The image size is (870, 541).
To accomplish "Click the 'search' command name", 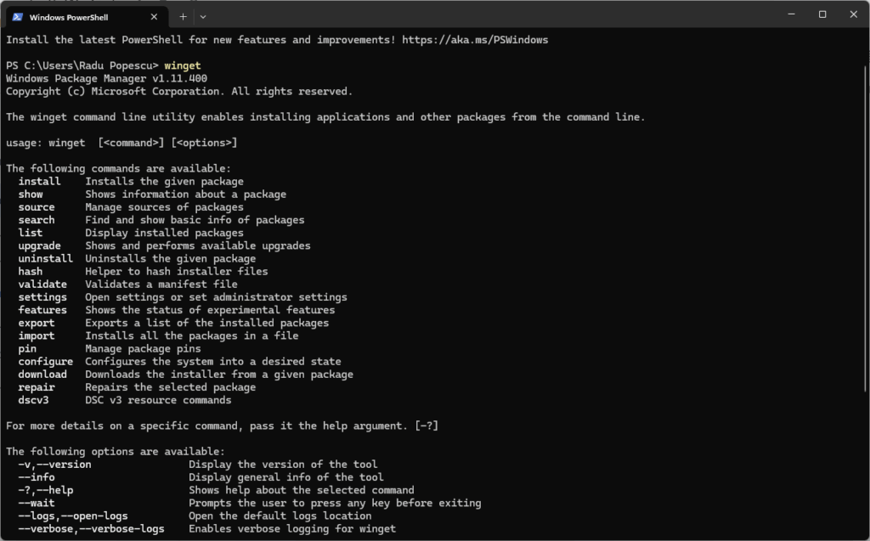I will (x=37, y=220).
